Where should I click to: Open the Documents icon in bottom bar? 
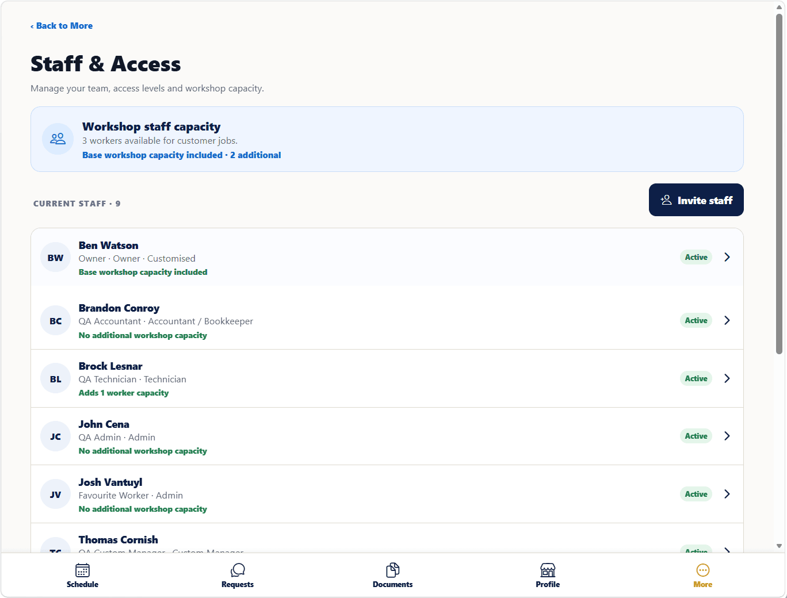(x=393, y=570)
